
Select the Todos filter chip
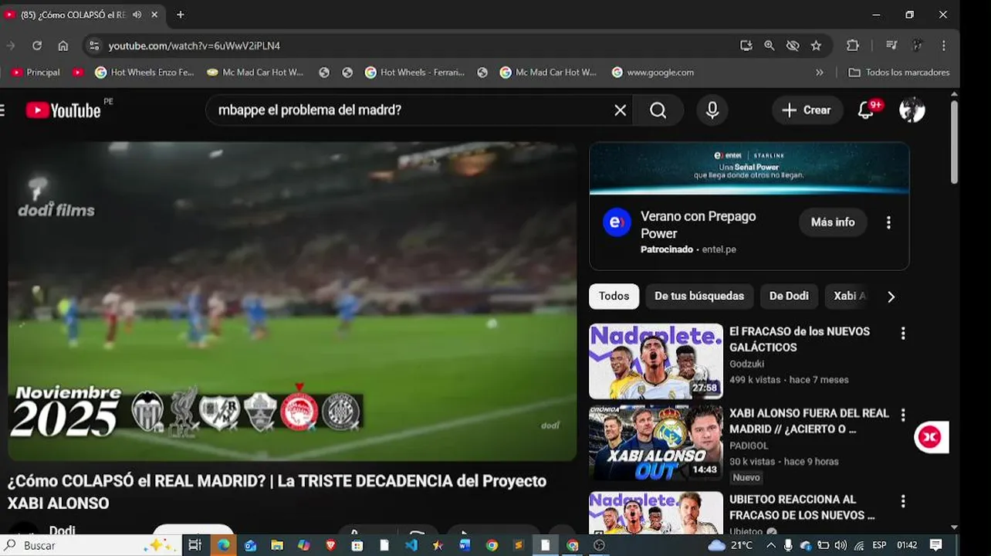(x=614, y=297)
